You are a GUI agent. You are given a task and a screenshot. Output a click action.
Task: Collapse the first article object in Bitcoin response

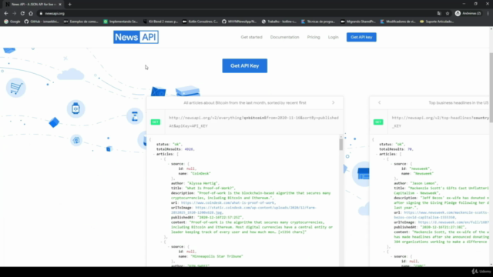162,159
